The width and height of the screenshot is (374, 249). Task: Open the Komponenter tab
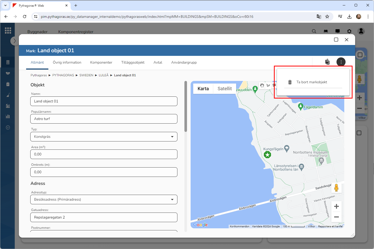point(101,63)
